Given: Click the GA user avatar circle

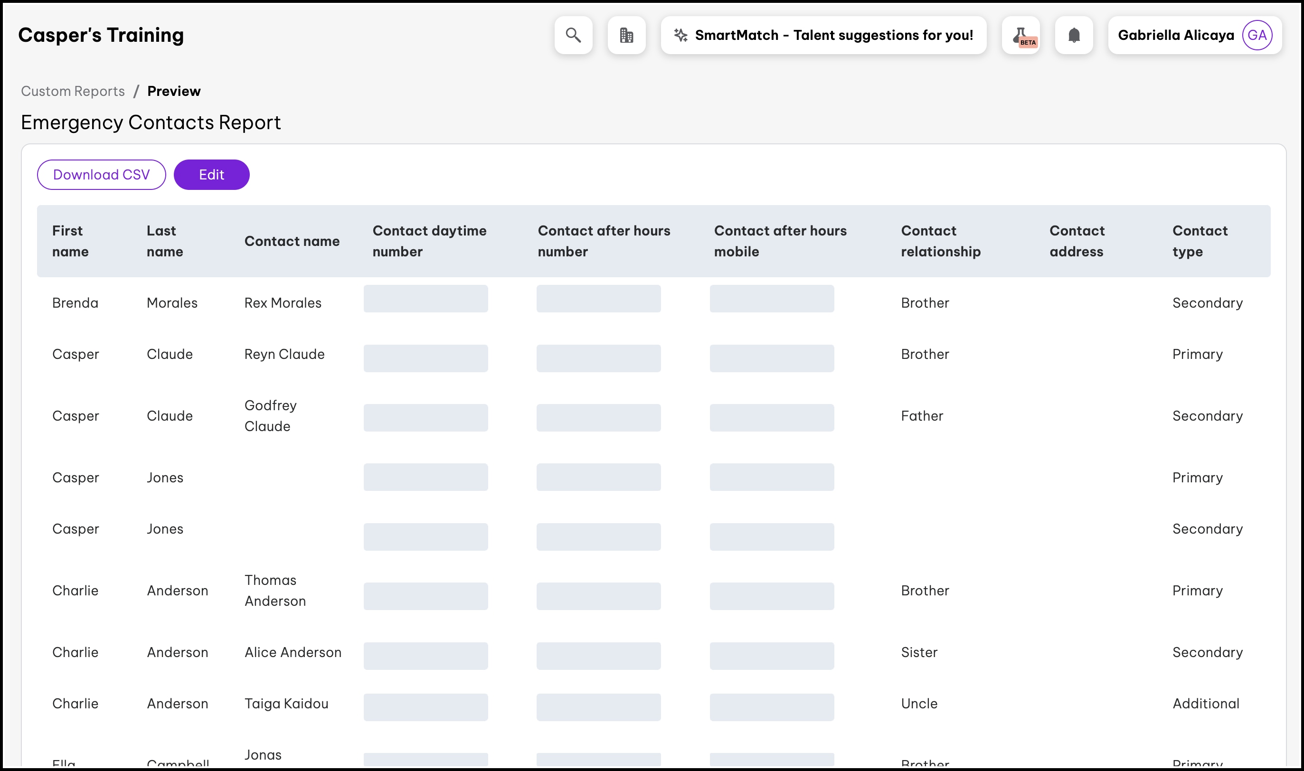Looking at the screenshot, I should point(1257,35).
